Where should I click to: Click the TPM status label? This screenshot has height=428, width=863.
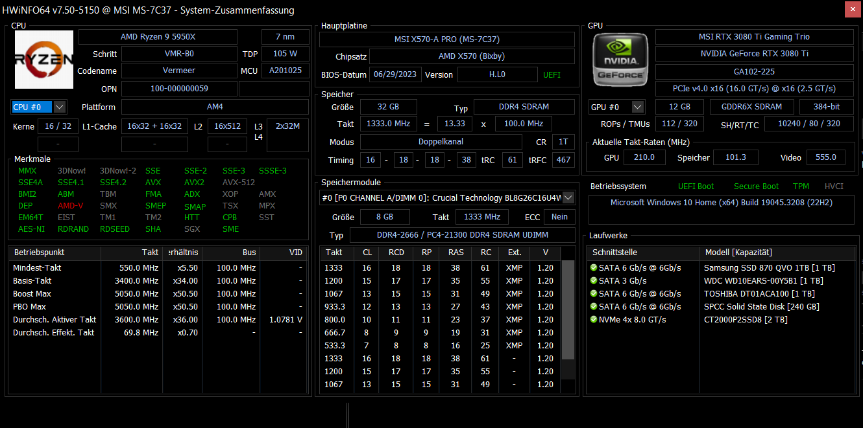pyautogui.click(x=801, y=186)
